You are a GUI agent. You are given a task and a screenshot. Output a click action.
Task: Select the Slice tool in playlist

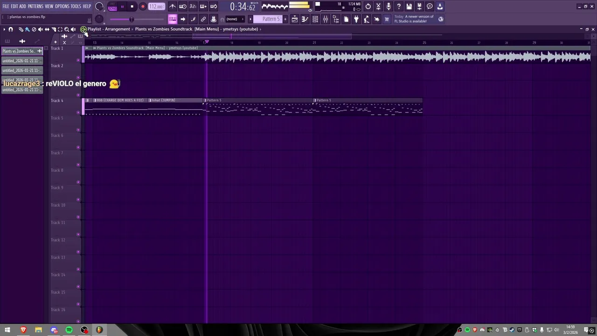point(53,29)
